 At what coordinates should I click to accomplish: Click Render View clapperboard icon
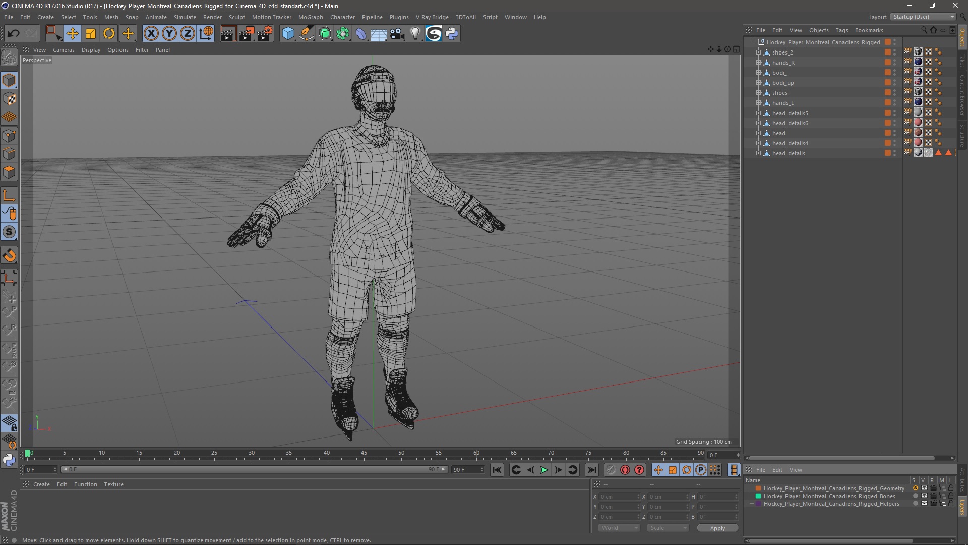(228, 34)
